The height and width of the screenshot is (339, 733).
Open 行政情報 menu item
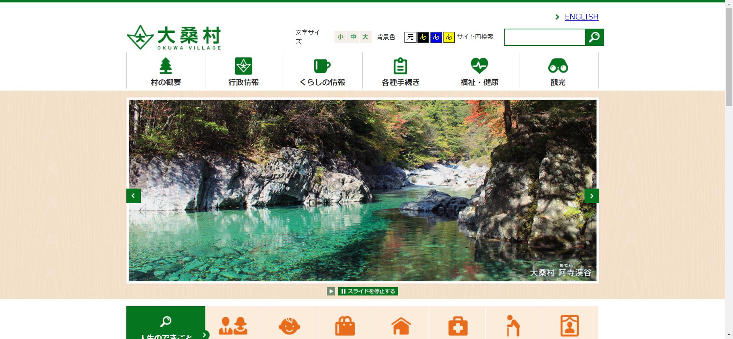click(244, 71)
